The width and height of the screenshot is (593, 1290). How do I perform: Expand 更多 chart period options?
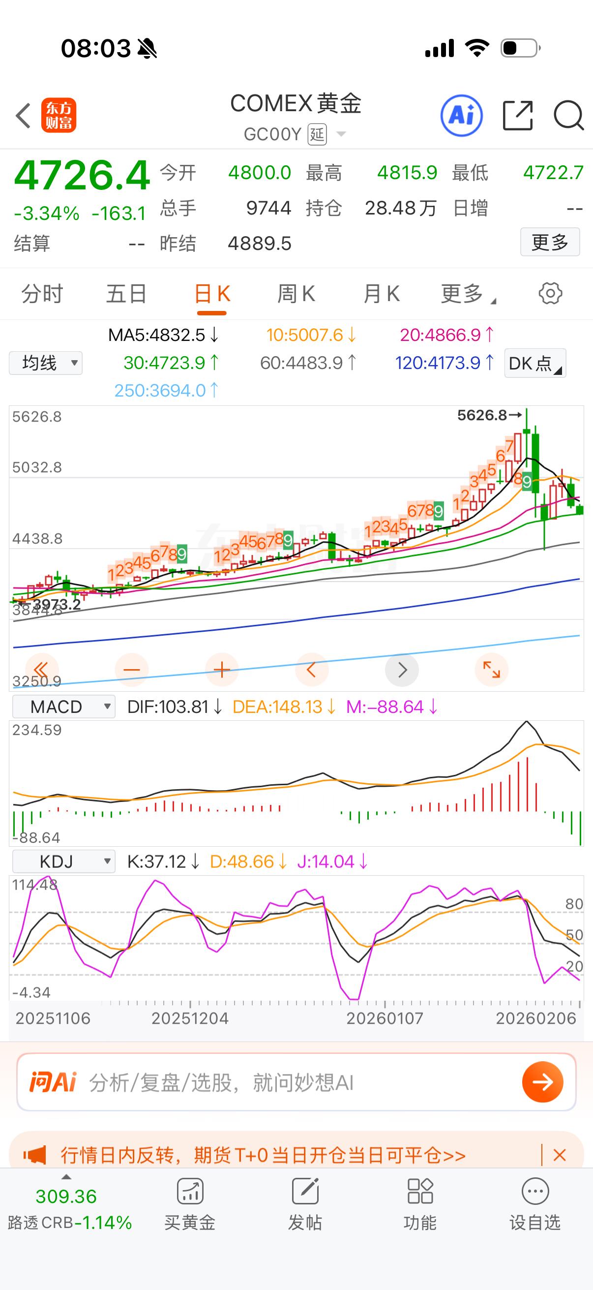(x=468, y=294)
